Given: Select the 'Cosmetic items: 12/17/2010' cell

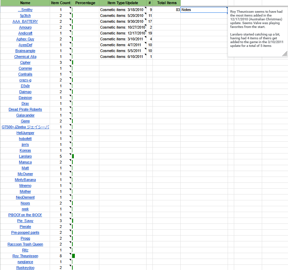Looking at the screenshot, I should pos(123,33).
